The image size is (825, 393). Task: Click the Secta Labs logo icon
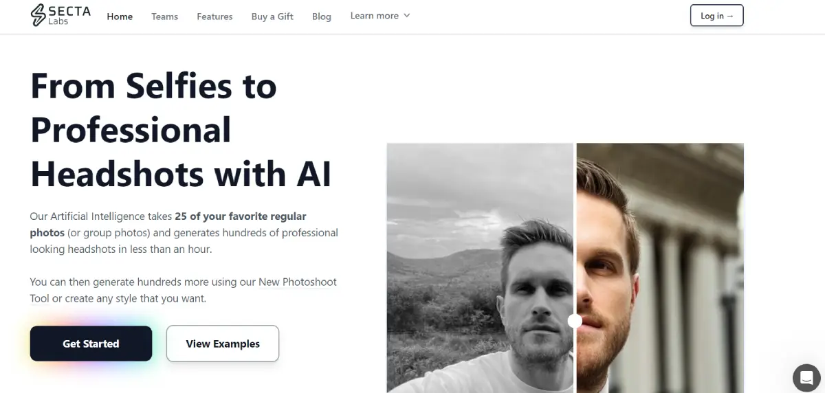[38, 16]
